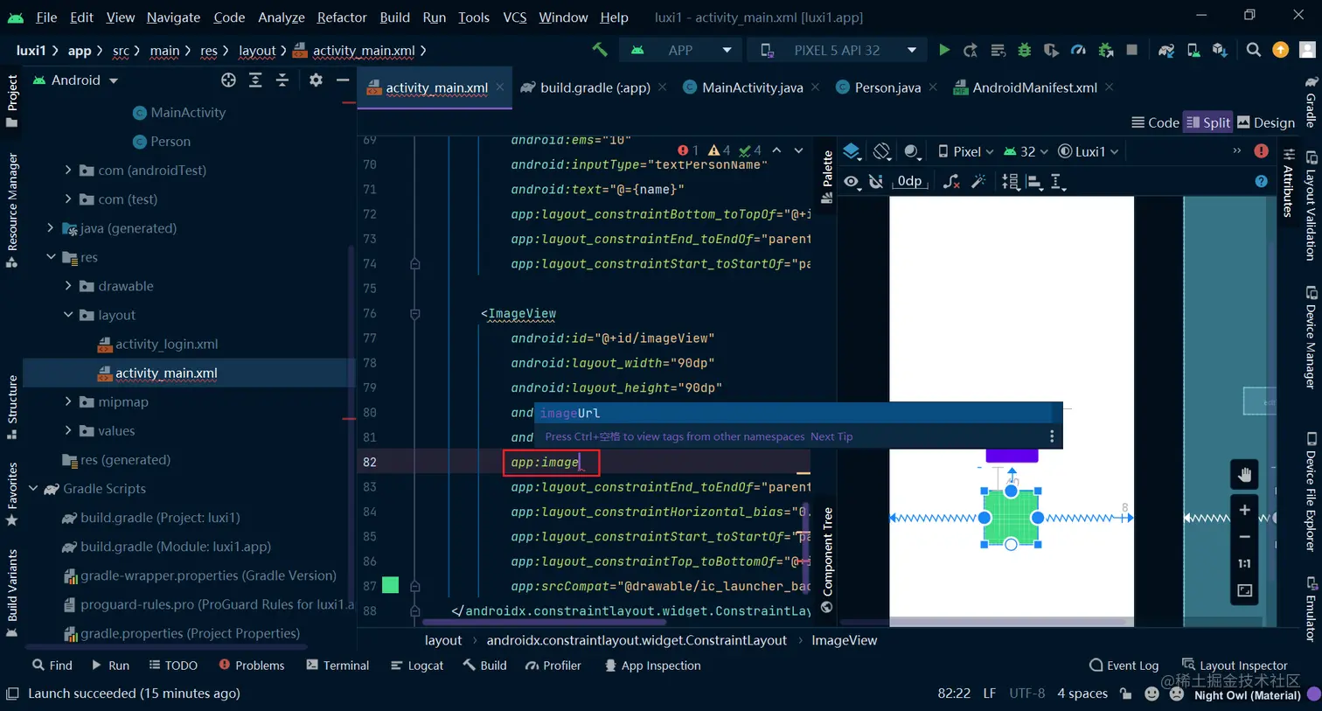Image resolution: width=1322 pixels, height=711 pixels.
Task: Collapse the layout folder
Action: point(68,315)
